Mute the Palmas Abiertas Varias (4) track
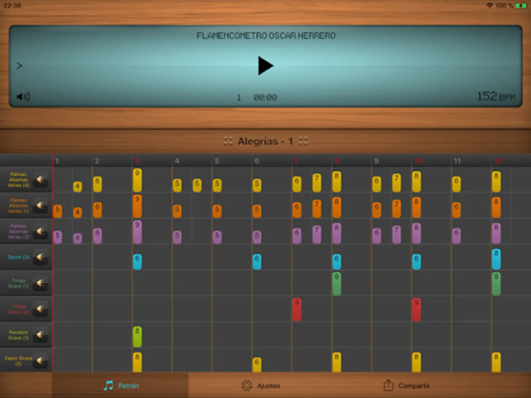 (40, 180)
